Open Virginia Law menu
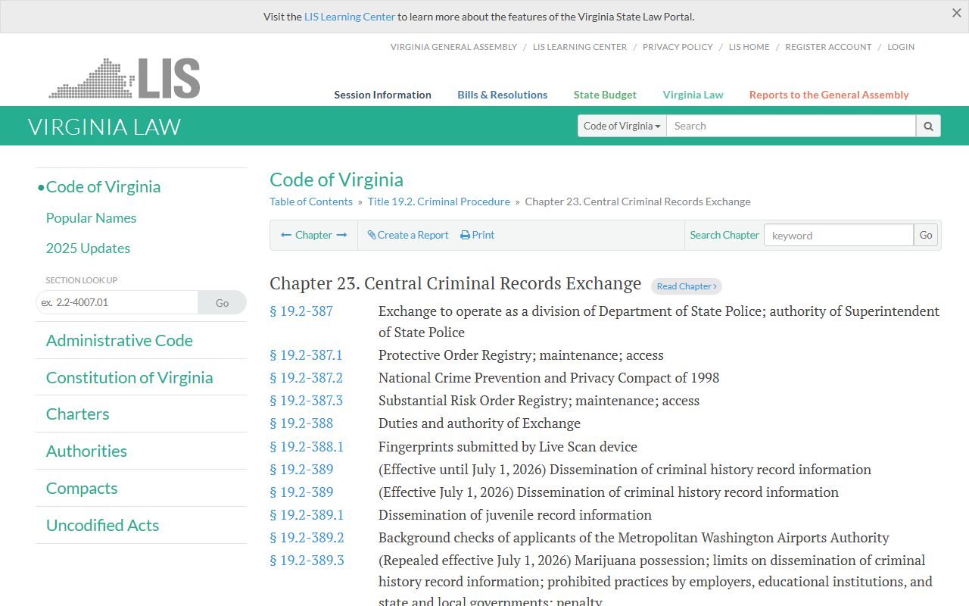This screenshot has height=606, width=969. pos(693,95)
